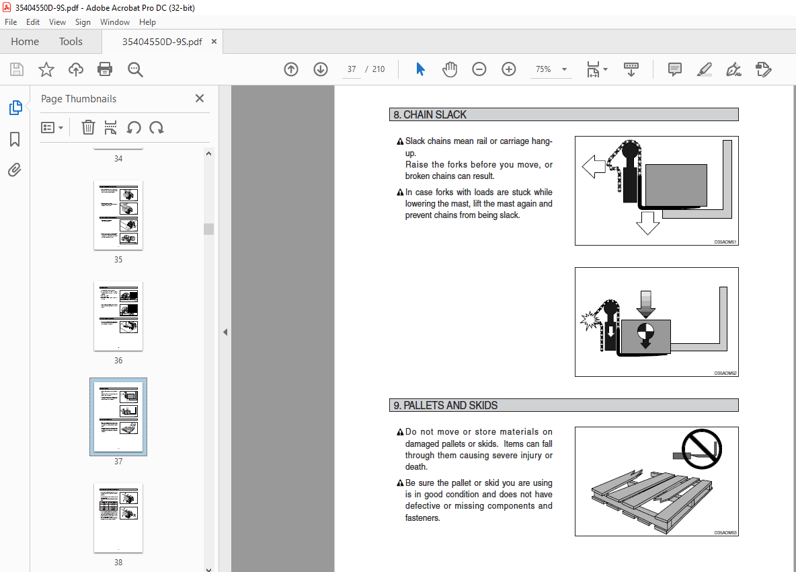Click the 'Page Thumbnails' panel title
Screen dimensions: 796x572
[x=79, y=98]
